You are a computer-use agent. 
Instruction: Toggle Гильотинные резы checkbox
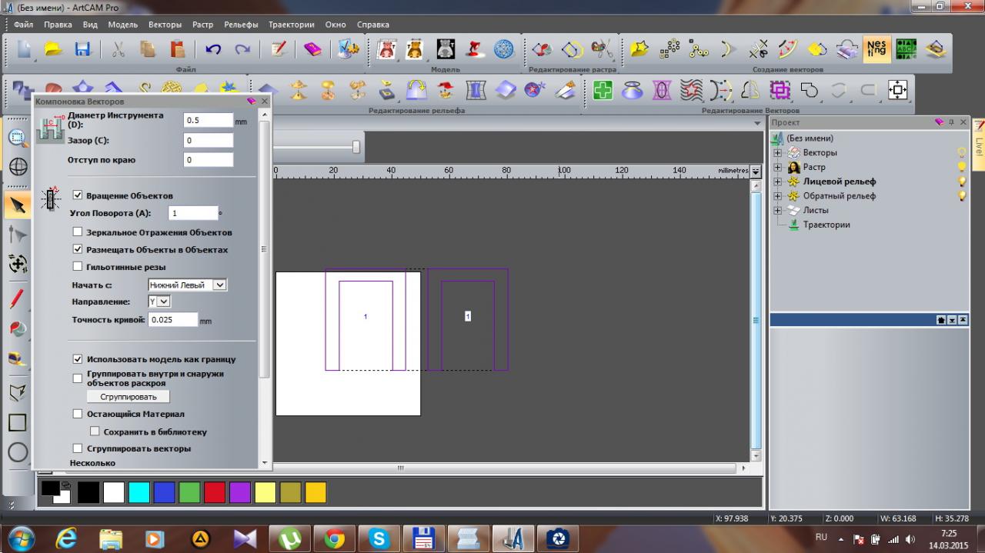click(78, 267)
